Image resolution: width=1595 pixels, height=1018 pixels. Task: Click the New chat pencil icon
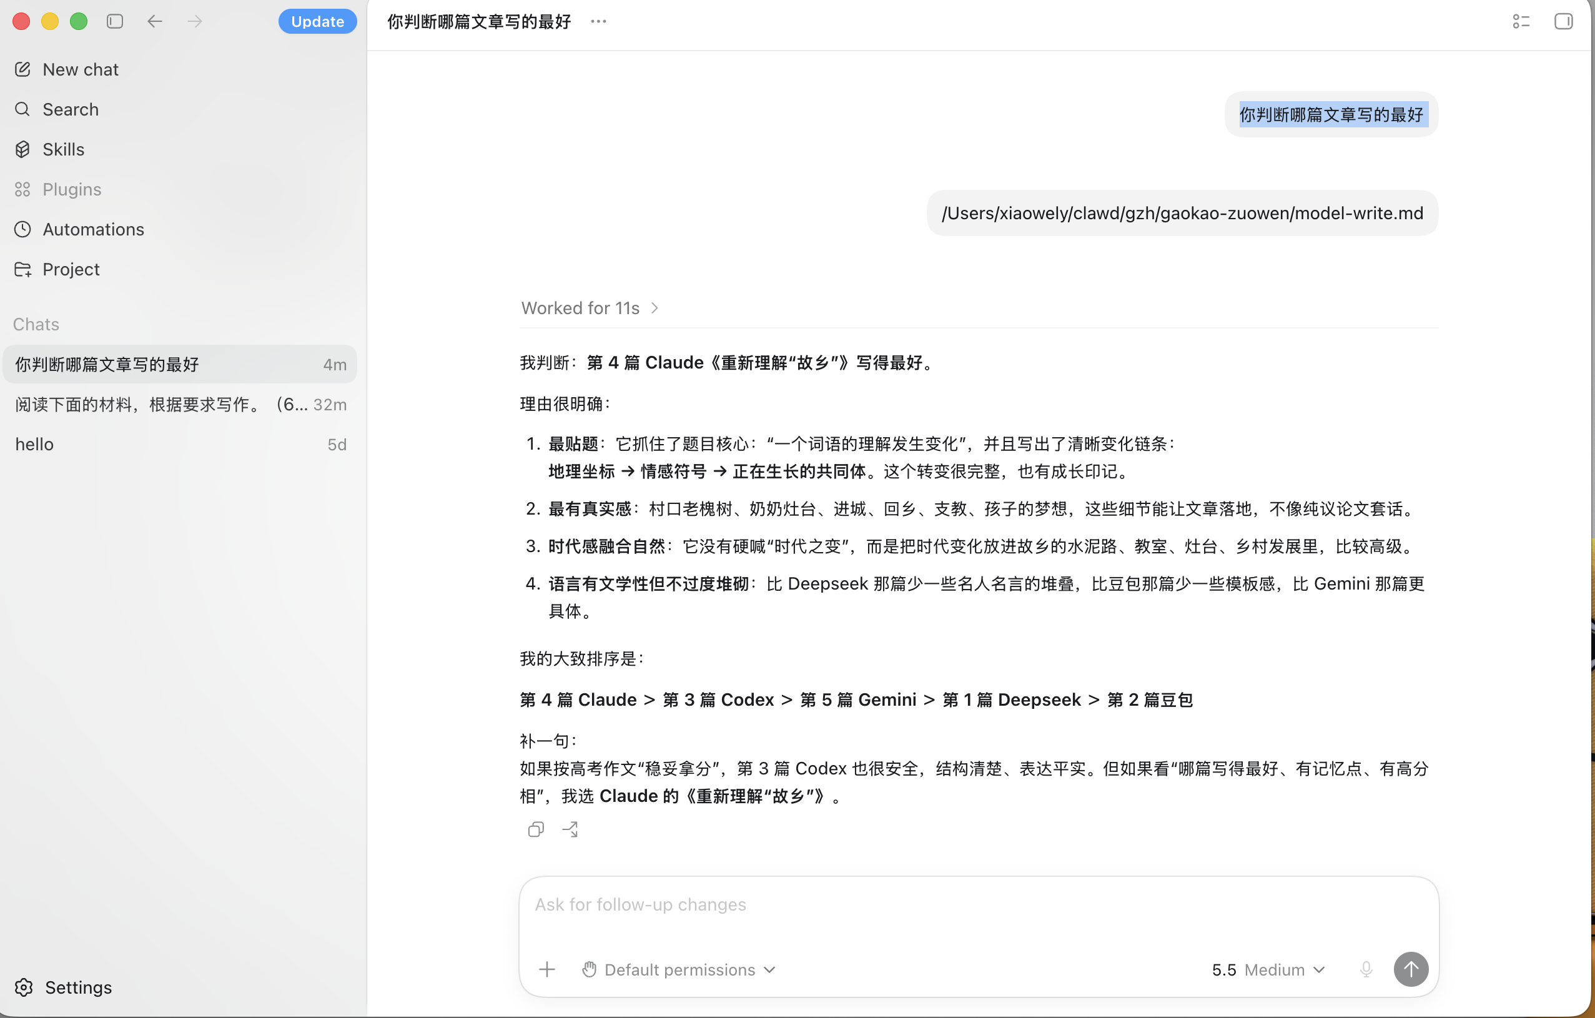coord(22,69)
